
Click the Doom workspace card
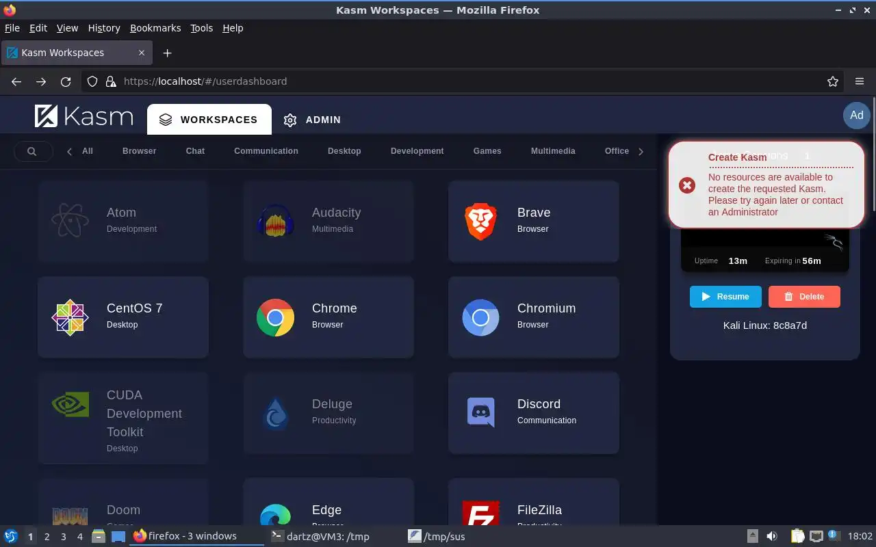[x=123, y=503]
